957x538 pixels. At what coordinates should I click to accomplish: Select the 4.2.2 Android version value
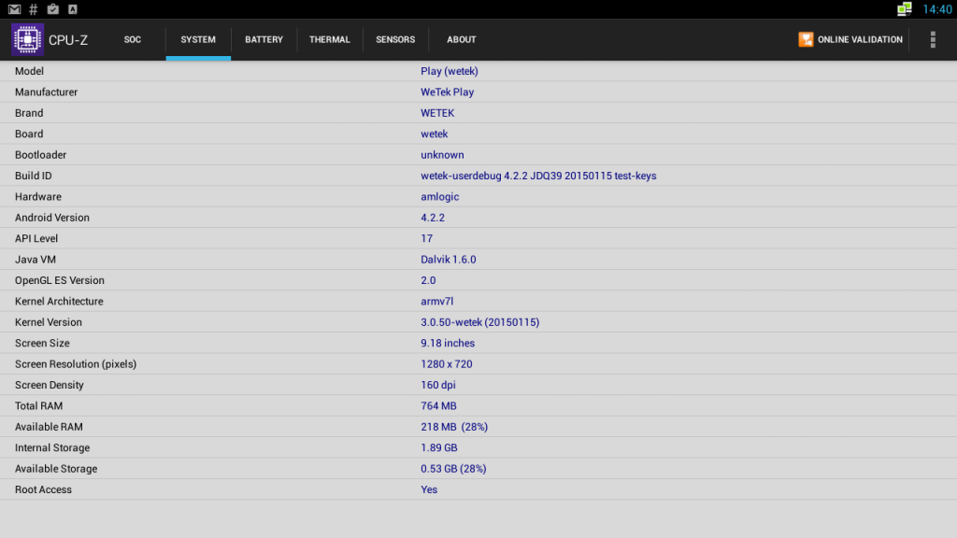[433, 218]
